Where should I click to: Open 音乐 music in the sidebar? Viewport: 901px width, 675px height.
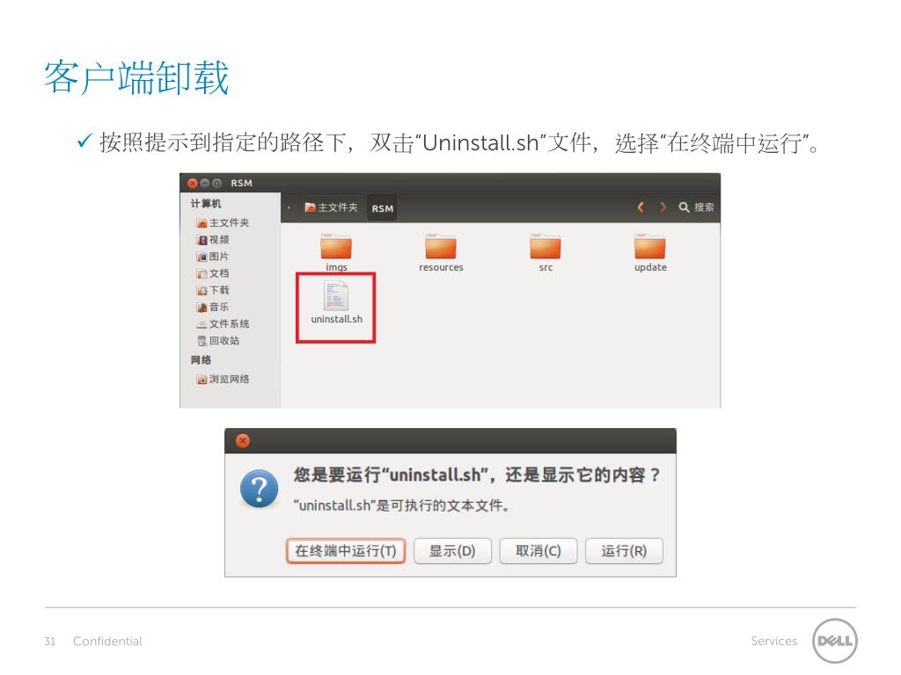click(x=213, y=307)
